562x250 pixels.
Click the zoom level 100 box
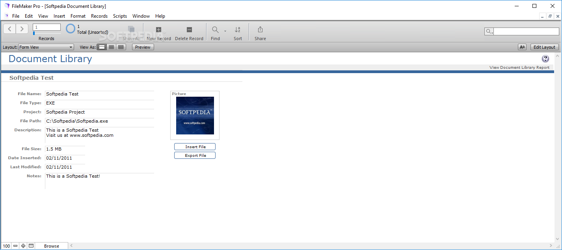coord(6,246)
